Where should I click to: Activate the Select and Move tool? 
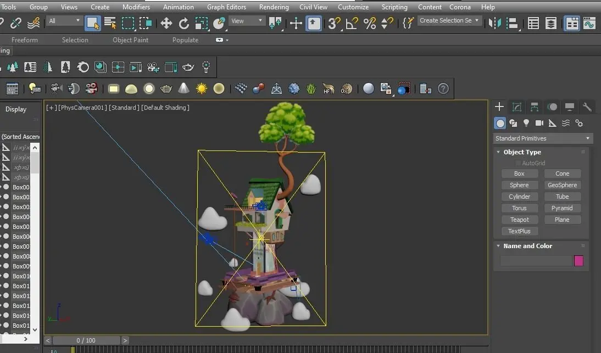[166, 24]
